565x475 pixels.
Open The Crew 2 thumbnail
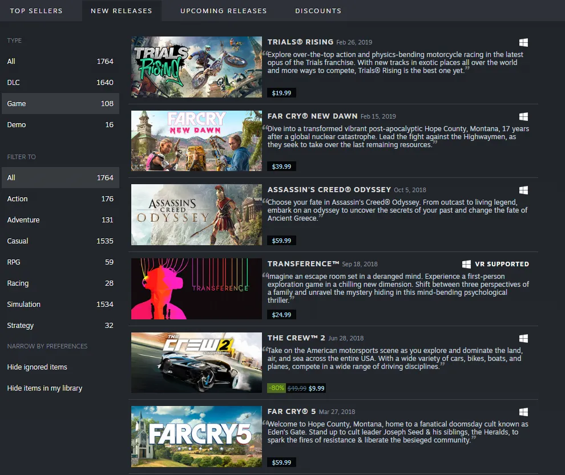tap(196, 363)
